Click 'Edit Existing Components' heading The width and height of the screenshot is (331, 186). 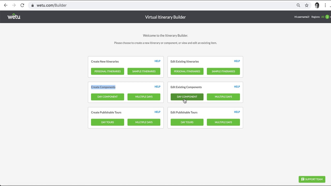[186, 87]
